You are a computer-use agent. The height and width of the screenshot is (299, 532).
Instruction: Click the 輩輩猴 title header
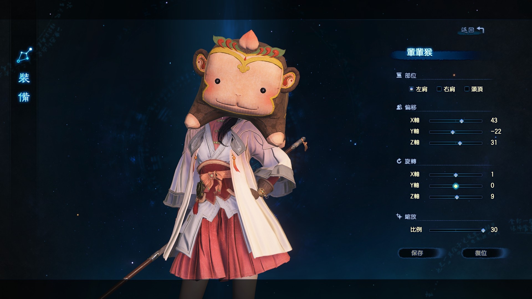click(420, 52)
